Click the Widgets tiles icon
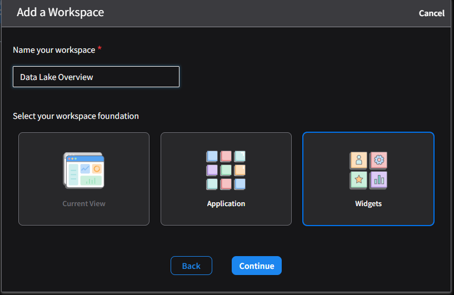454x295 pixels. [x=368, y=171]
